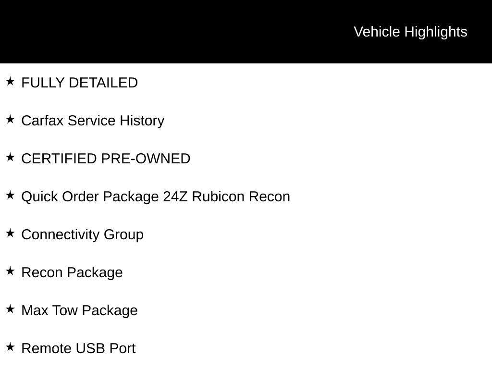Select the star next to Remote USB Port
This screenshot has height=369, width=492.
(10, 347)
